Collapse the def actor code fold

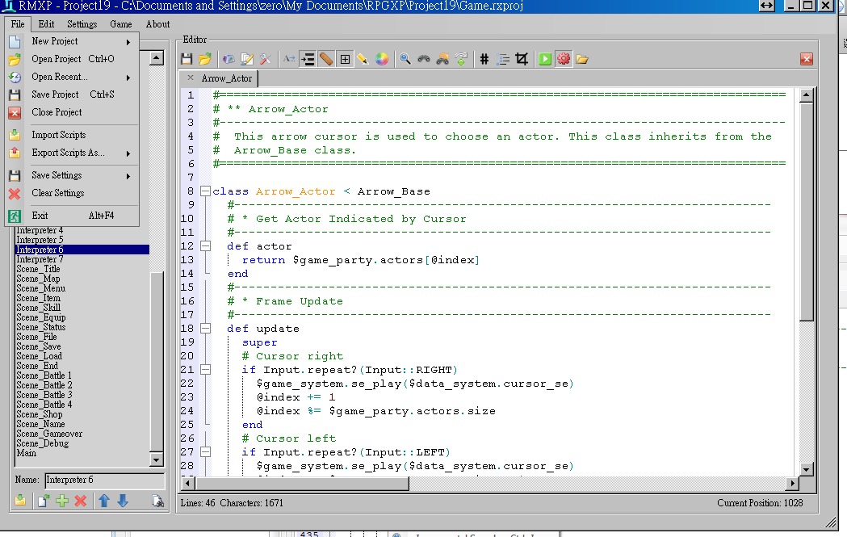point(205,245)
